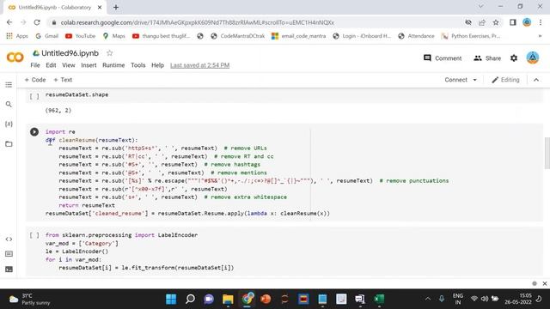Expand the tab search chevron in title bar
This screenshot has height=309, width=550.
[x=481, y=6]
